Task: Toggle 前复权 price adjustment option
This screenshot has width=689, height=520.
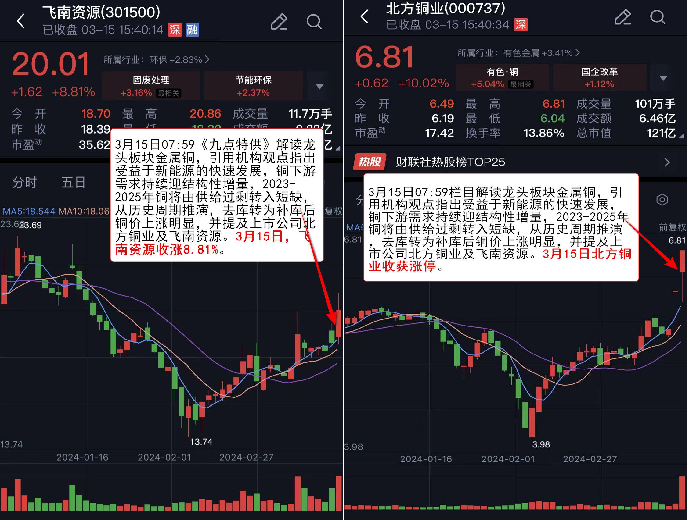Action: (673, 227)
